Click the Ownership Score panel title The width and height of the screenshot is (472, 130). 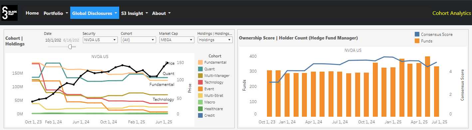point(298,38)
